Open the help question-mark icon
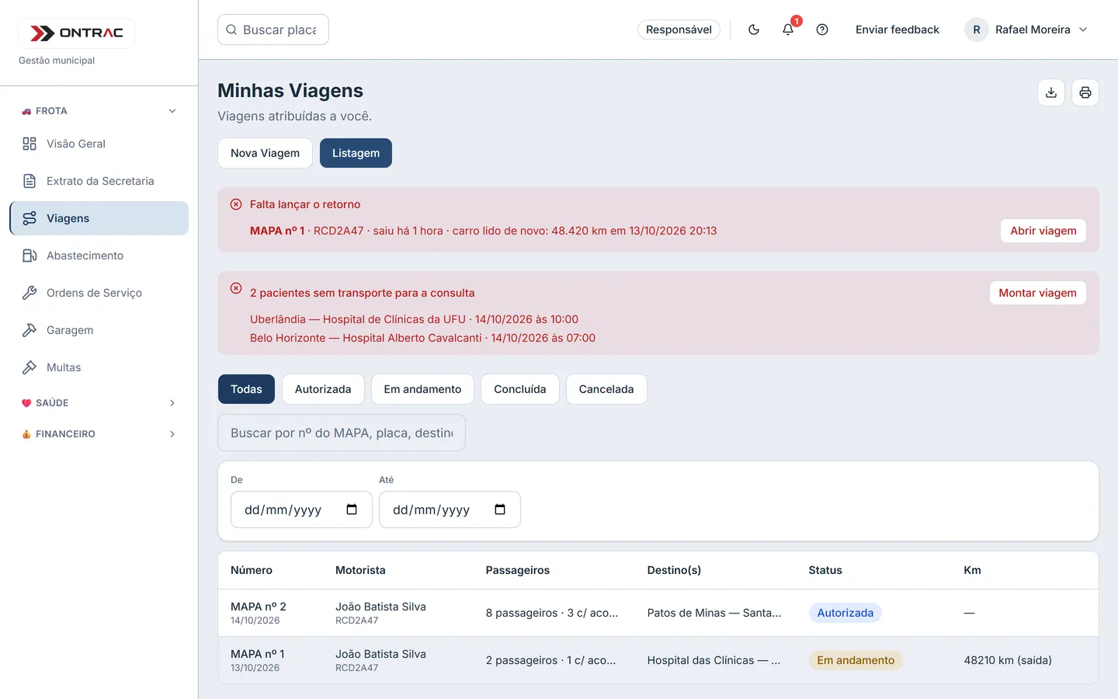 click(x=822, y=30)
